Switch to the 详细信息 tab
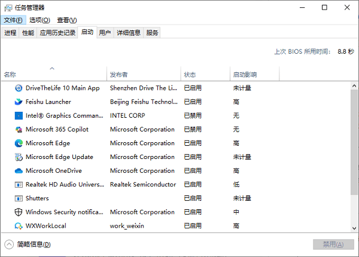 [129, 33]
